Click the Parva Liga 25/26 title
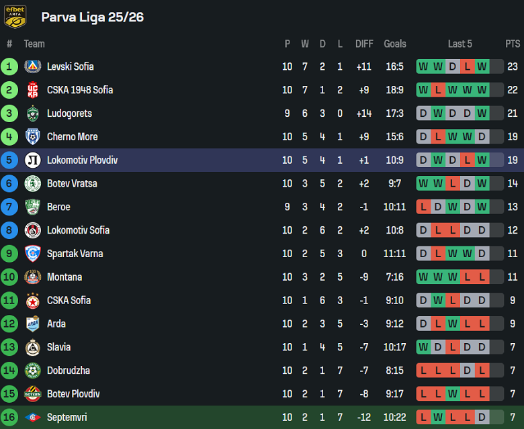 92,17
